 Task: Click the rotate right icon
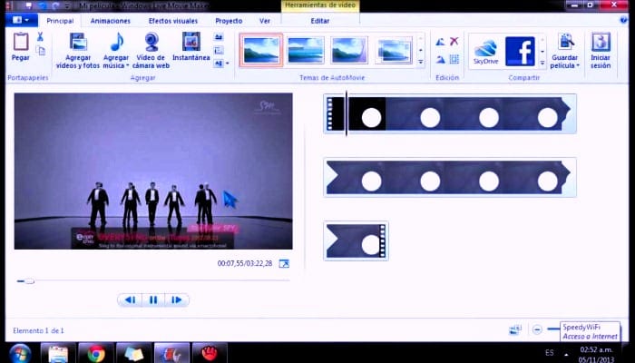[441, 60]
